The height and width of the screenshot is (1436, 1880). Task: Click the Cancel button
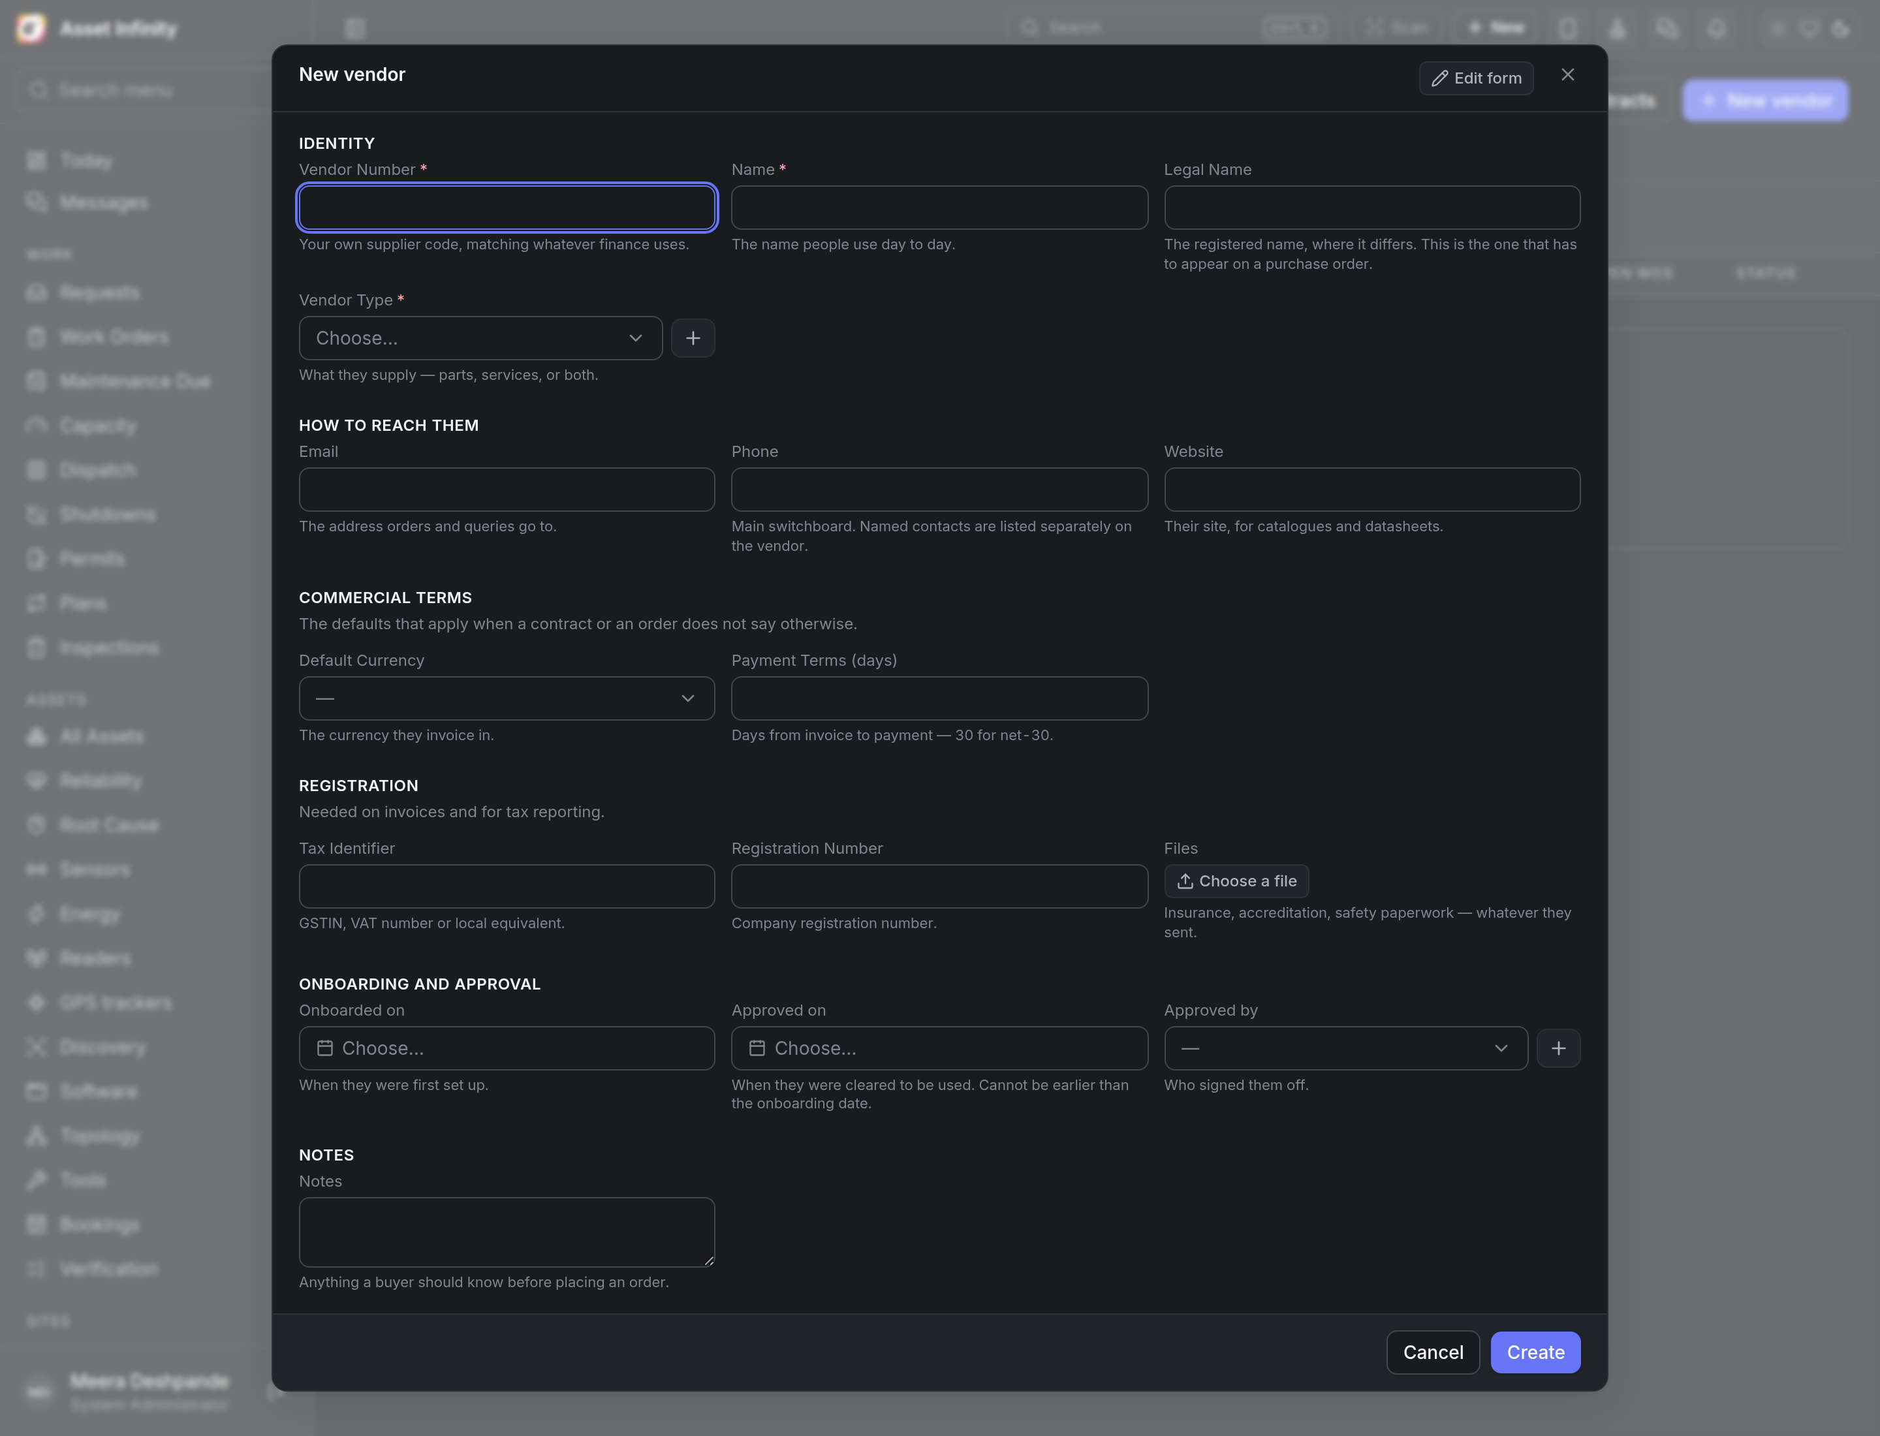1432,1352
